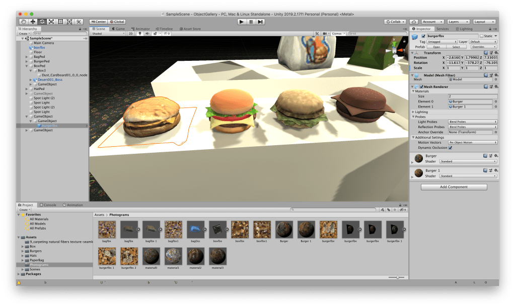Screen dimensions: 515x307
Task: Toggle scene lighting with the lightbulb icon
Action: (140, 34)
